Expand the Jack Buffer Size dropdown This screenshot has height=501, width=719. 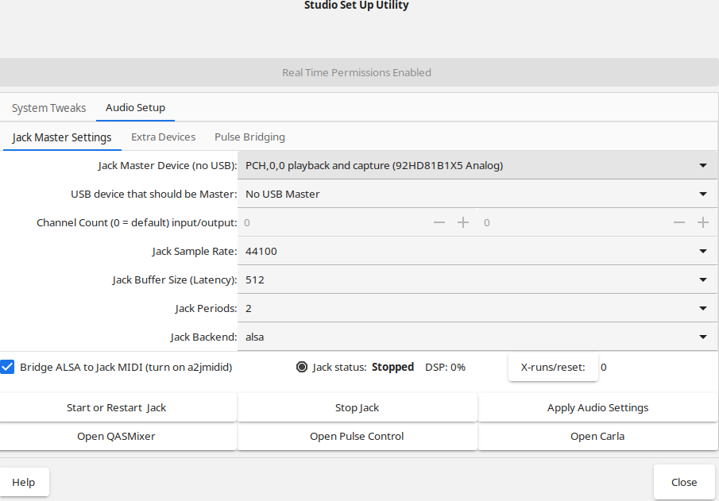click(477, 280)
